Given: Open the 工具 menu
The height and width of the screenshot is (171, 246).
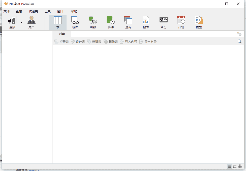Looking at the screenshot, I should [48, 11].
